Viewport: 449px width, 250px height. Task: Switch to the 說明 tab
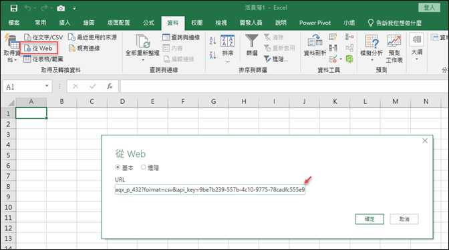point(281,23)
